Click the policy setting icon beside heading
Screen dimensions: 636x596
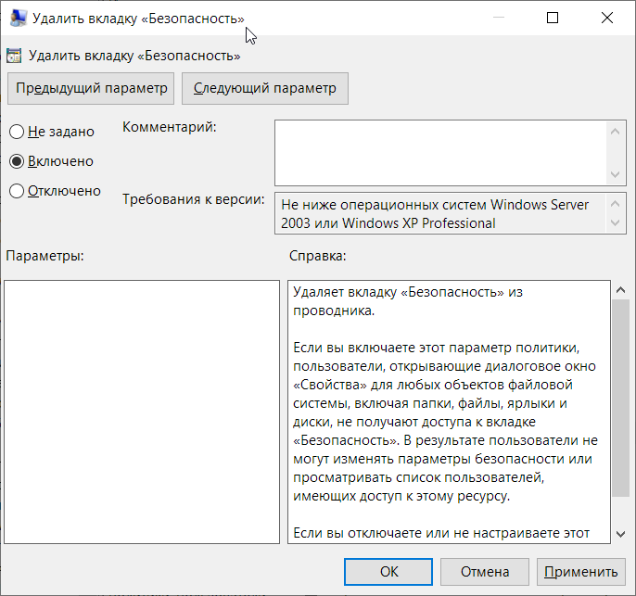coord(14,56)
